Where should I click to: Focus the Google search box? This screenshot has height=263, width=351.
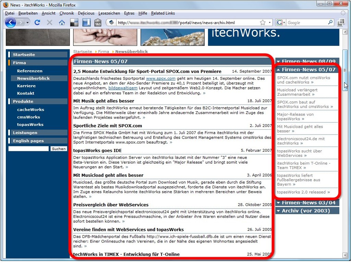[x=306, y=23]
